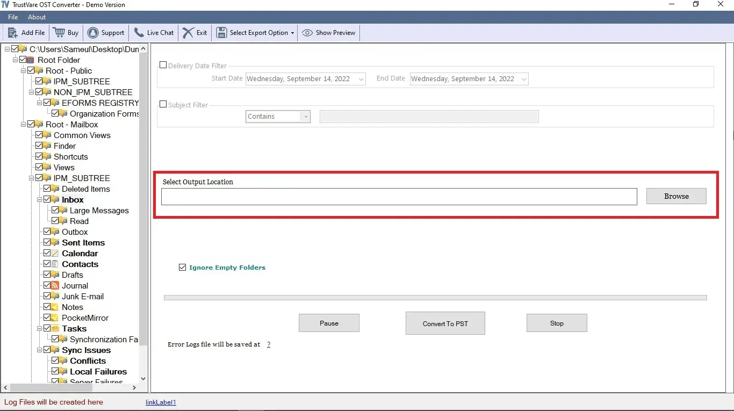The width and height of the screenshot is (734, 411).
Task: Click the Outbox folder icon
Action: click(55, 232)
